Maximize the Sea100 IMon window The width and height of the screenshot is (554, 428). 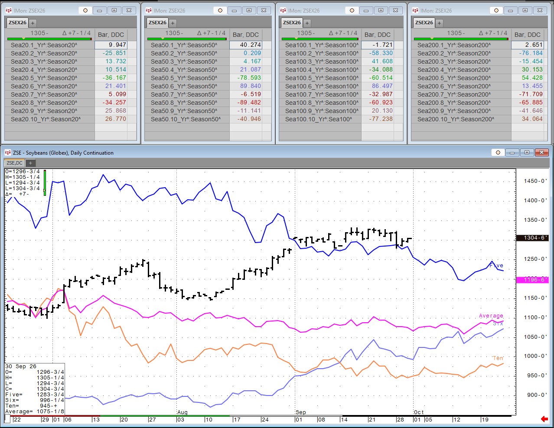381,10
